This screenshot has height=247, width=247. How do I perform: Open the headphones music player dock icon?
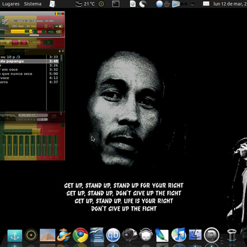[146, 235]
